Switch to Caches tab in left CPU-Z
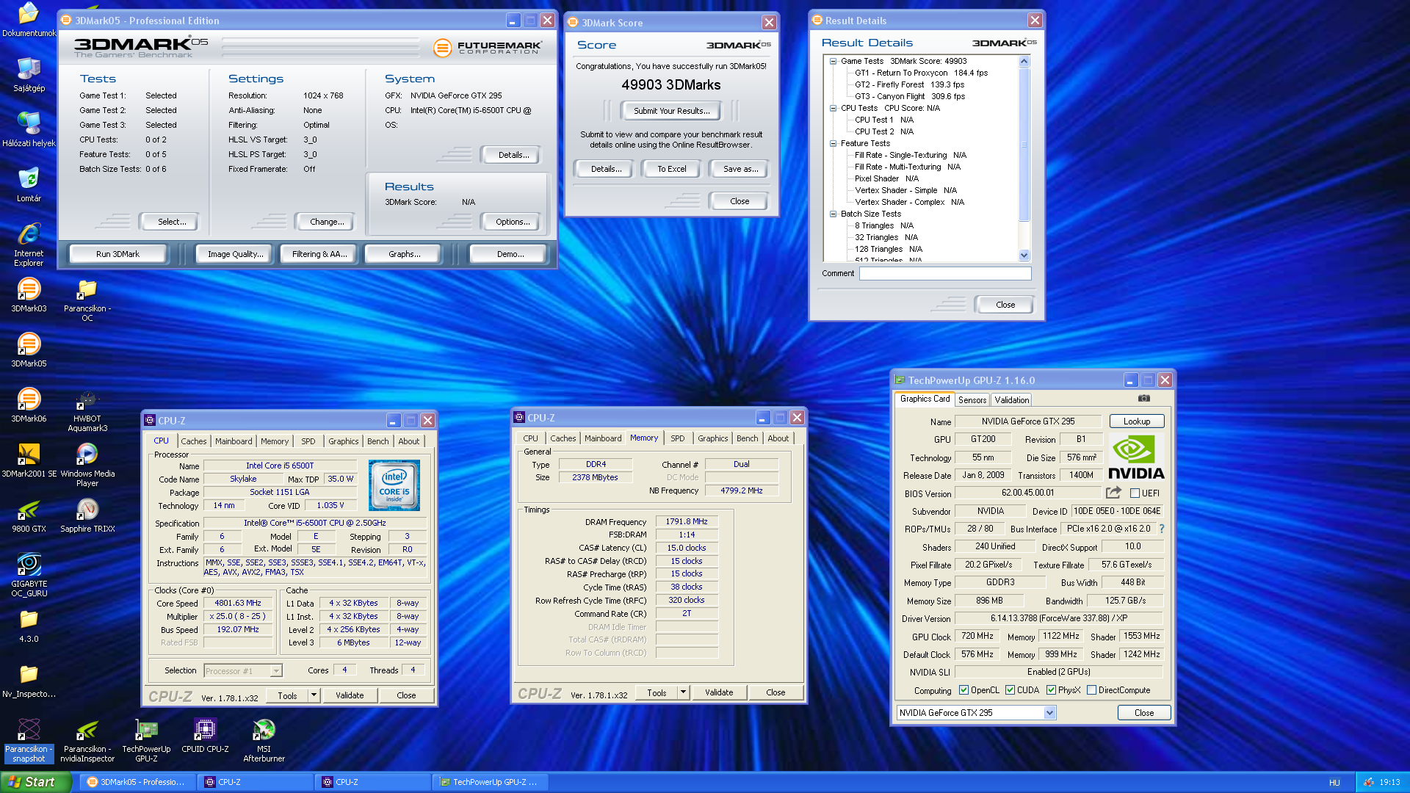Viewport: 1410px width, 793px height. [194, 441]
